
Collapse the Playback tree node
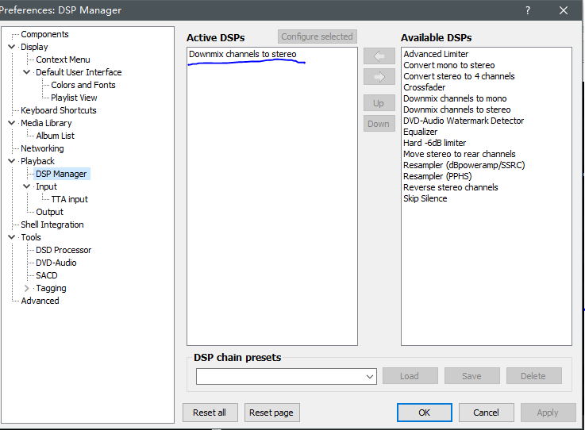(x=11, y=161)
